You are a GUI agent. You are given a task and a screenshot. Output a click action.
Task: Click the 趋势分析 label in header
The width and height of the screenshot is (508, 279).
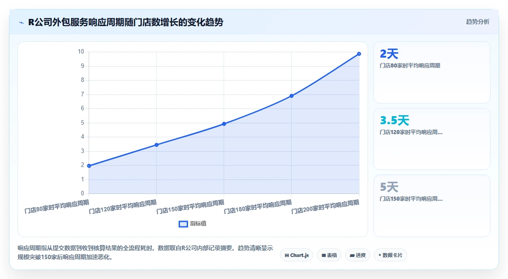coord(477,22)
